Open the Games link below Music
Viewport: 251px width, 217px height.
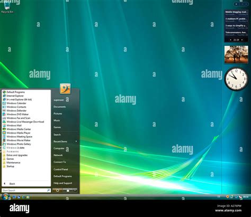(x=57, y=127)
